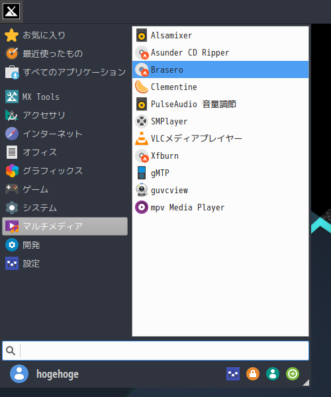Click the VLCメディアプレイヤー entry text
Screen dimensions: 331x397
tap(196, 138)
